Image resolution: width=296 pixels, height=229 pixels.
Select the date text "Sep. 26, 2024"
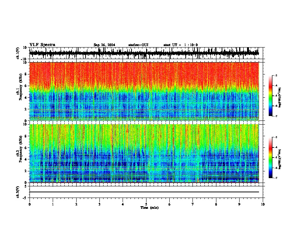point(104,45)
